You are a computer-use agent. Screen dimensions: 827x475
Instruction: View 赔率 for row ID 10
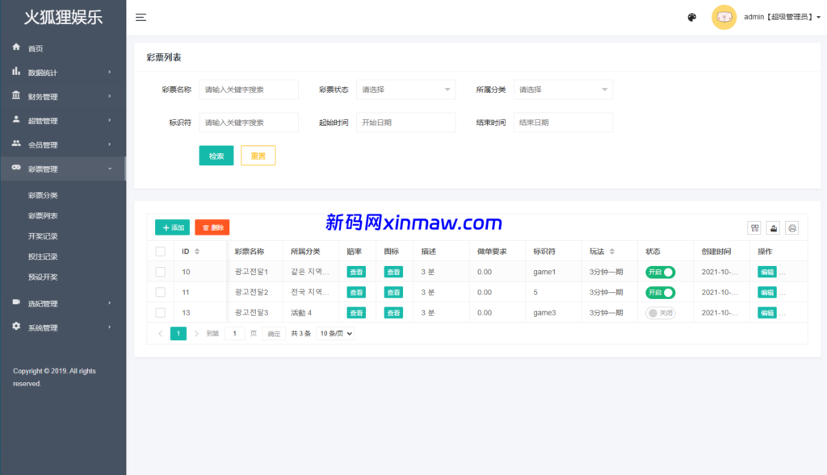pyautogui.click(x=356, y=272)
